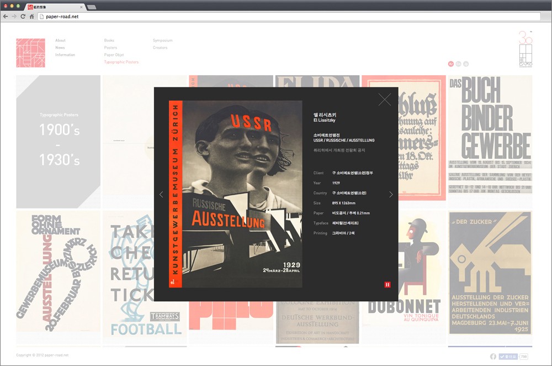Click the 30th anniversary logo
This screenshot has height=366, width=552.
coord(526,49)
